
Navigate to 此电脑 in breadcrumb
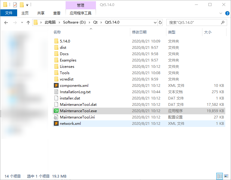pos(50,22)
